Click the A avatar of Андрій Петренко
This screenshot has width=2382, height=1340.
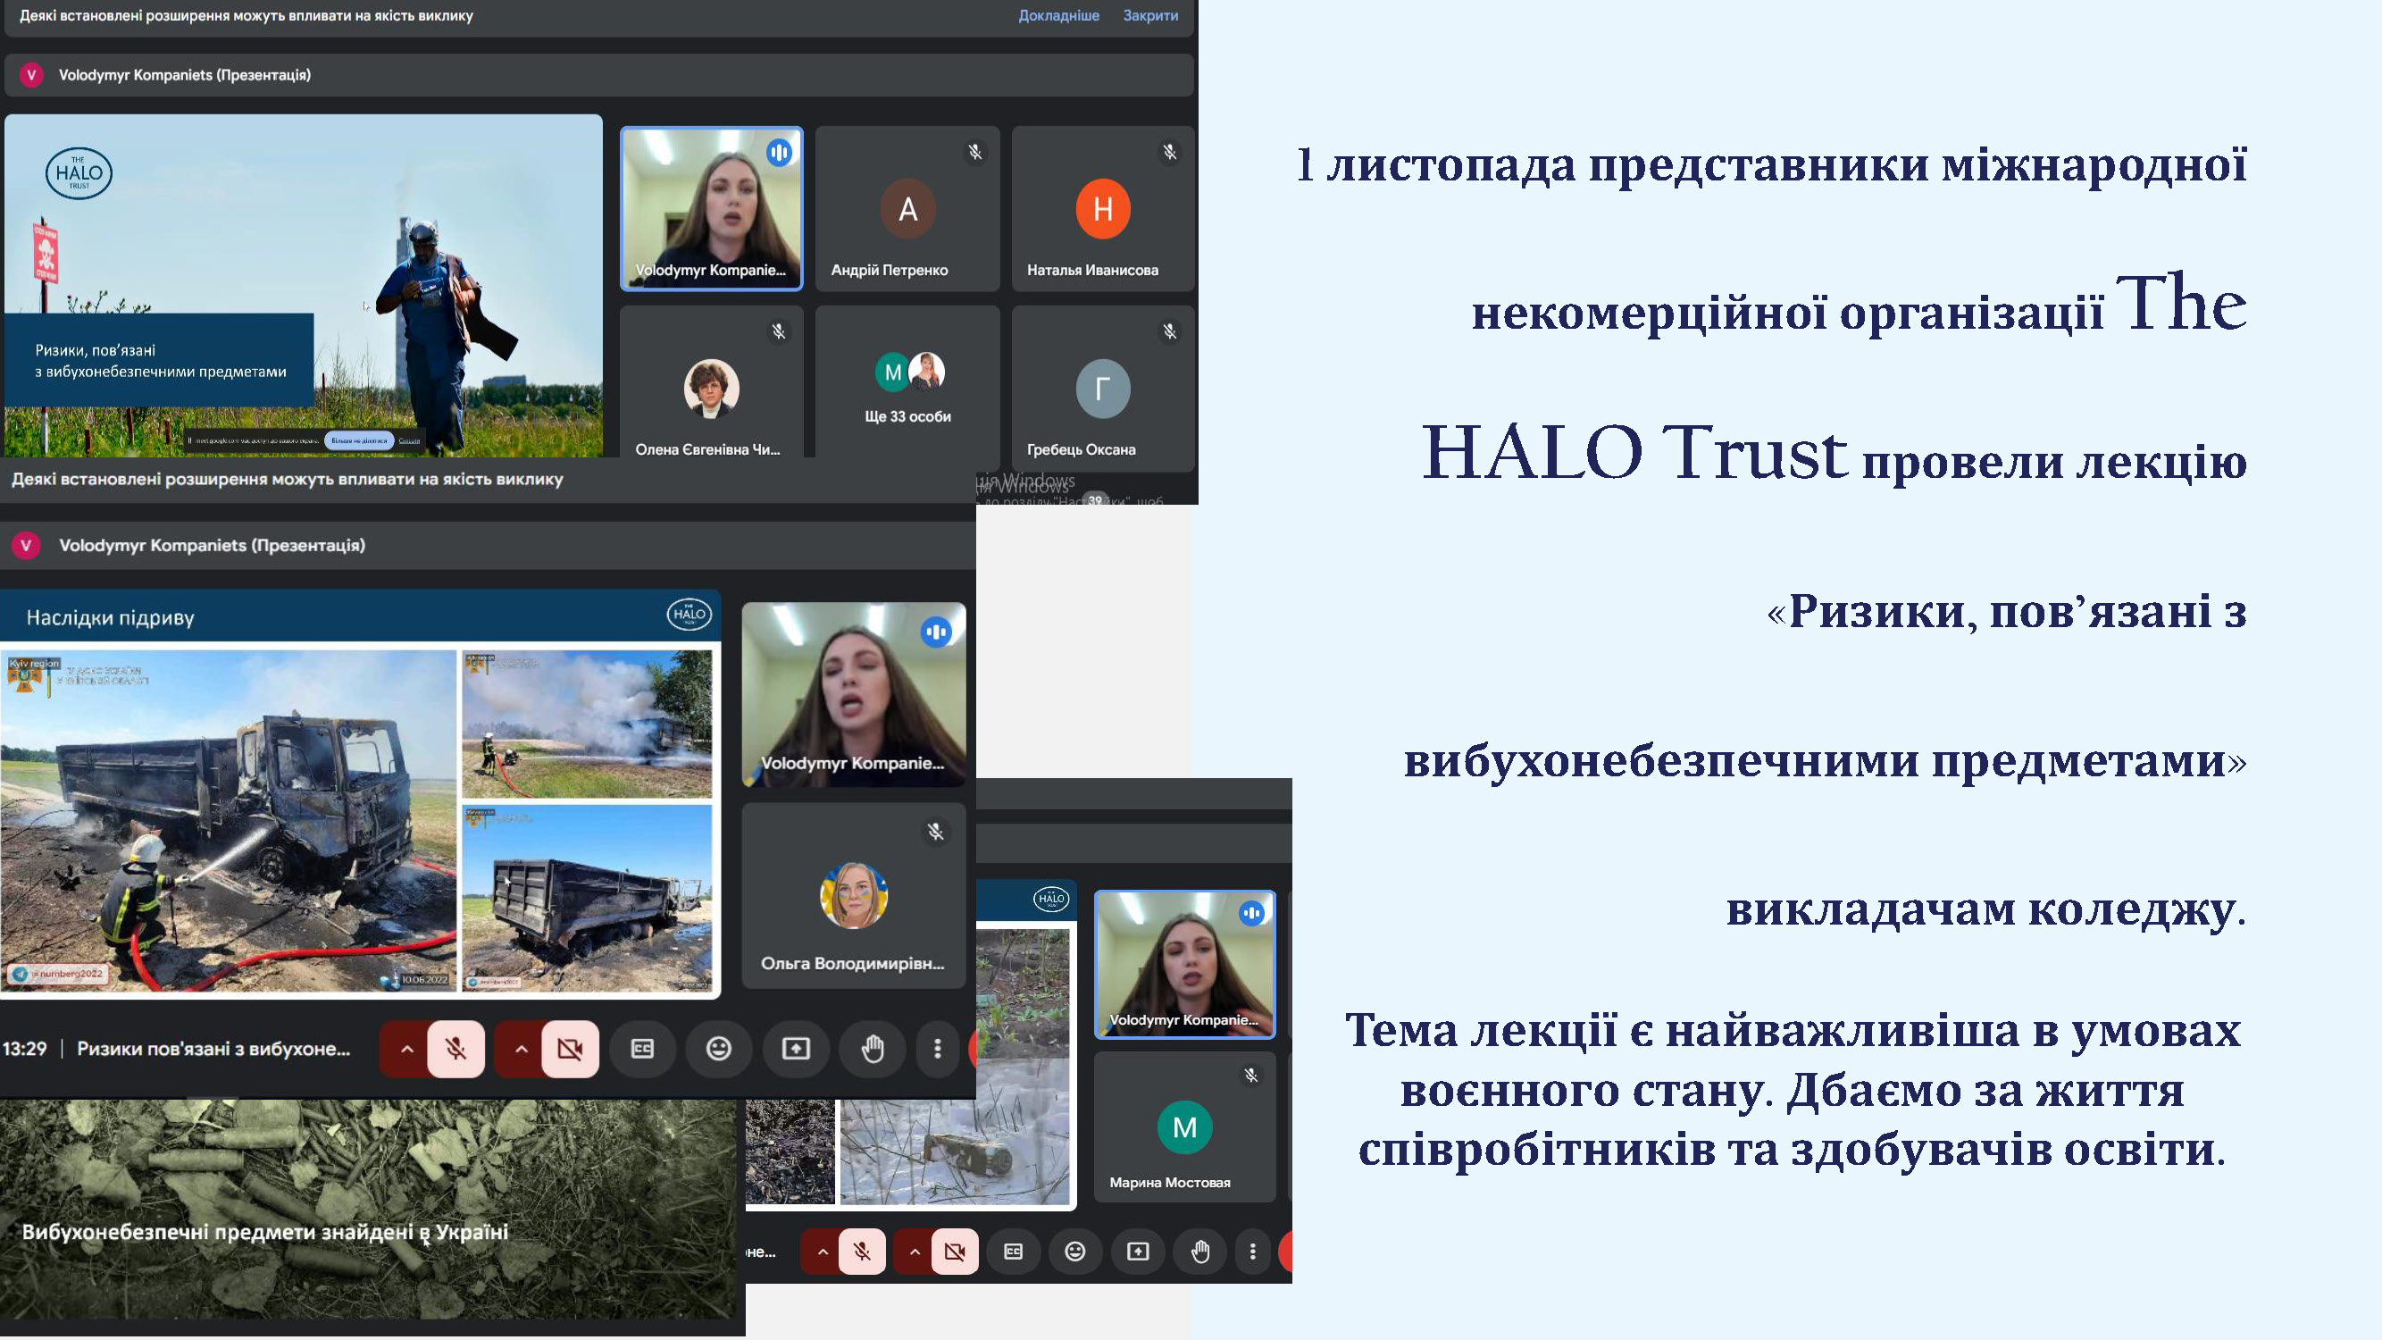[x=907, y=208]
